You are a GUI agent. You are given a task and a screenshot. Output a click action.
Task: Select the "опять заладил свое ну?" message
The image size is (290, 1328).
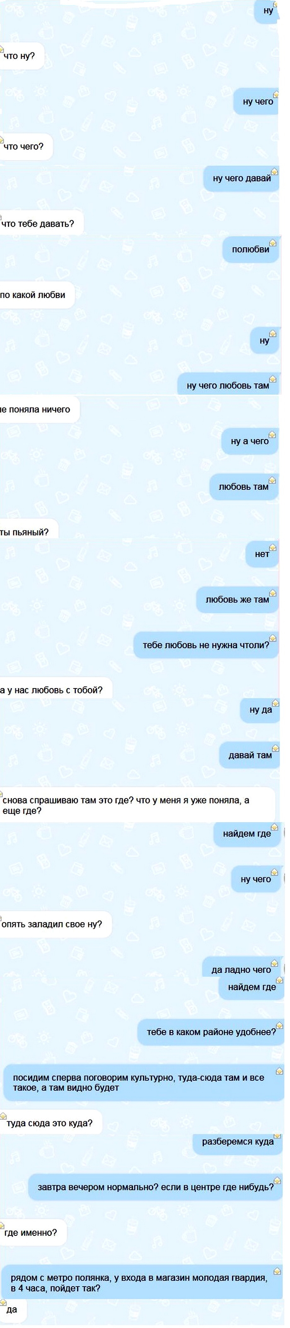(x=56, y=924)
